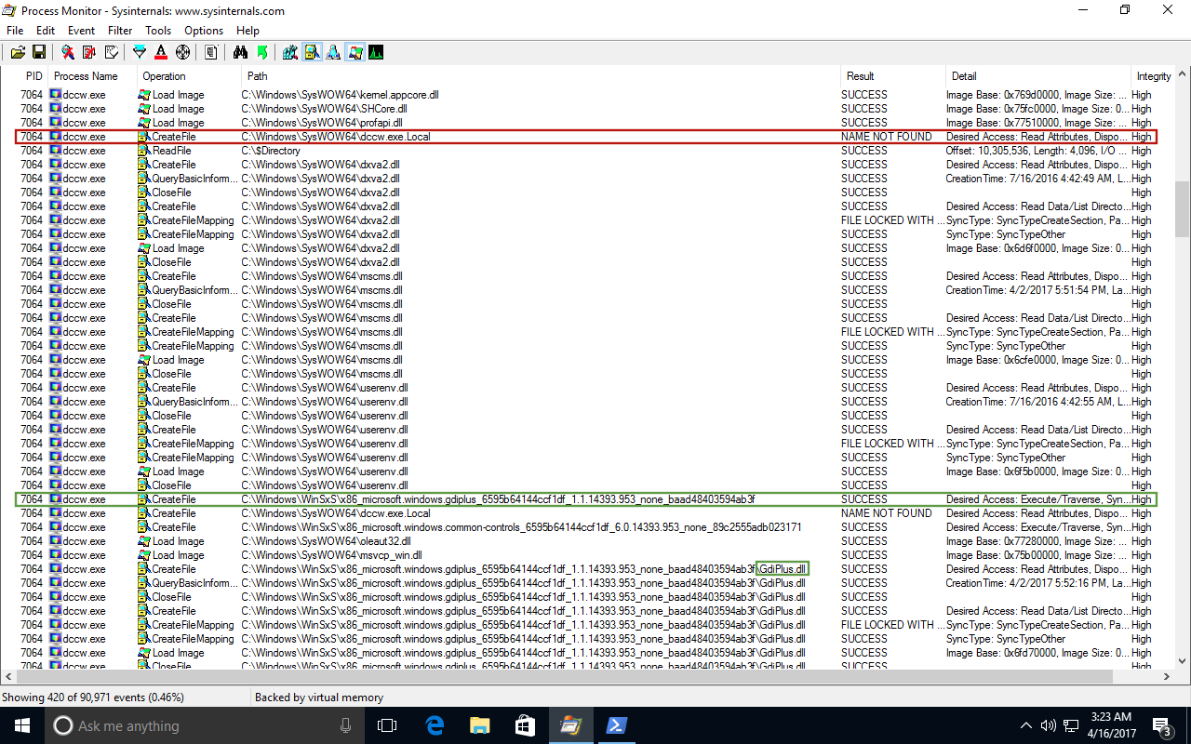Viewport: 1191px width, 744px height.
Task: Toggle event Capture with the magnifier icon
Action: pyautogui.click(x=68, y=52)
